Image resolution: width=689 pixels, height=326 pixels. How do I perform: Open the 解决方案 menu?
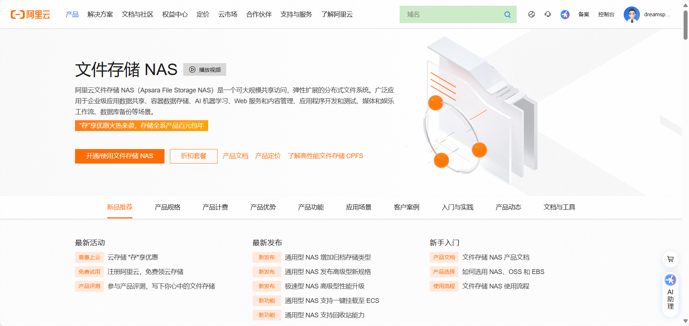point(100,14)
